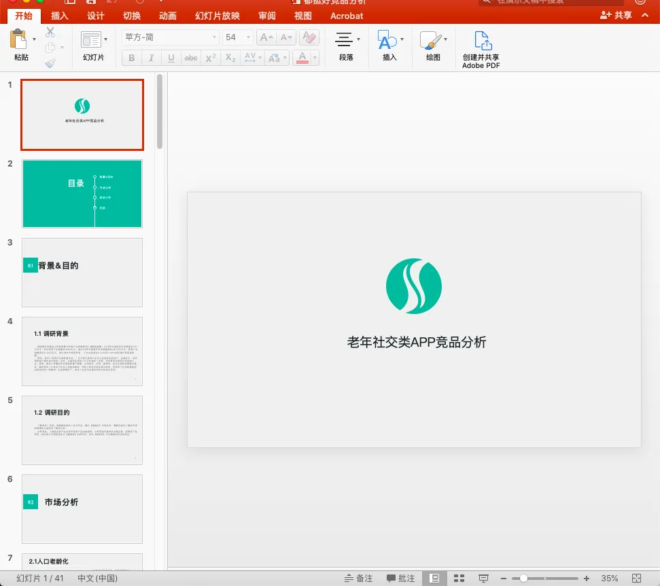The image size is (660, 586).
Task: Select the Format Painter brush icon
Action: click(x=50, y=63)
